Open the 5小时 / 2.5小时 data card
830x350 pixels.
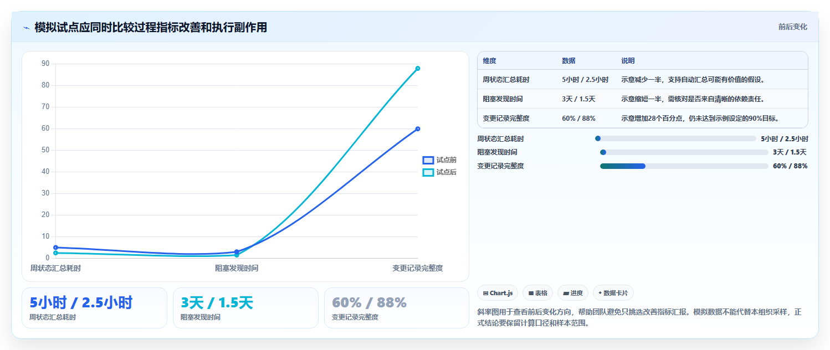pos(94,308)
